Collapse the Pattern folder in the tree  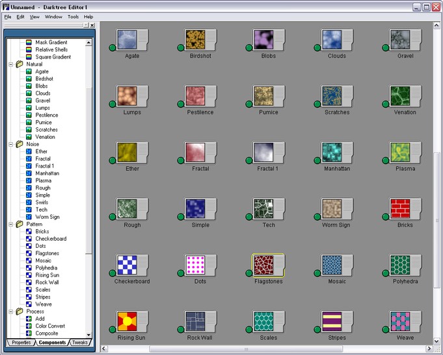pos(11,225)
